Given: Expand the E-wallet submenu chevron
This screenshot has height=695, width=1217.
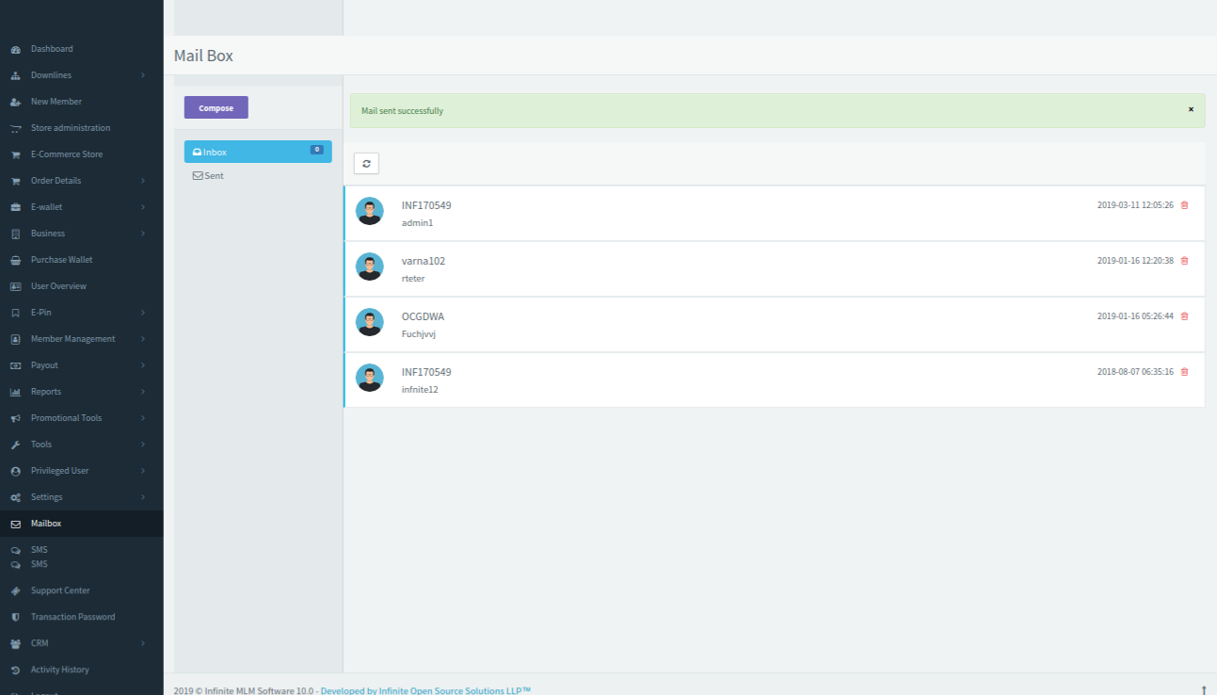Looking at the screenshot, I should click(143, 207).
